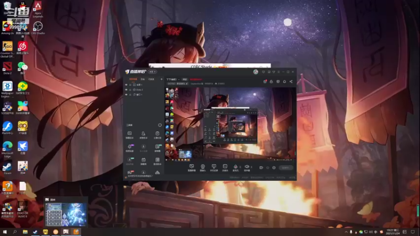Click the start broadcasting button
Image resolution: width=420 pixels, height=236 pixels.
click(x=286, y=168)
